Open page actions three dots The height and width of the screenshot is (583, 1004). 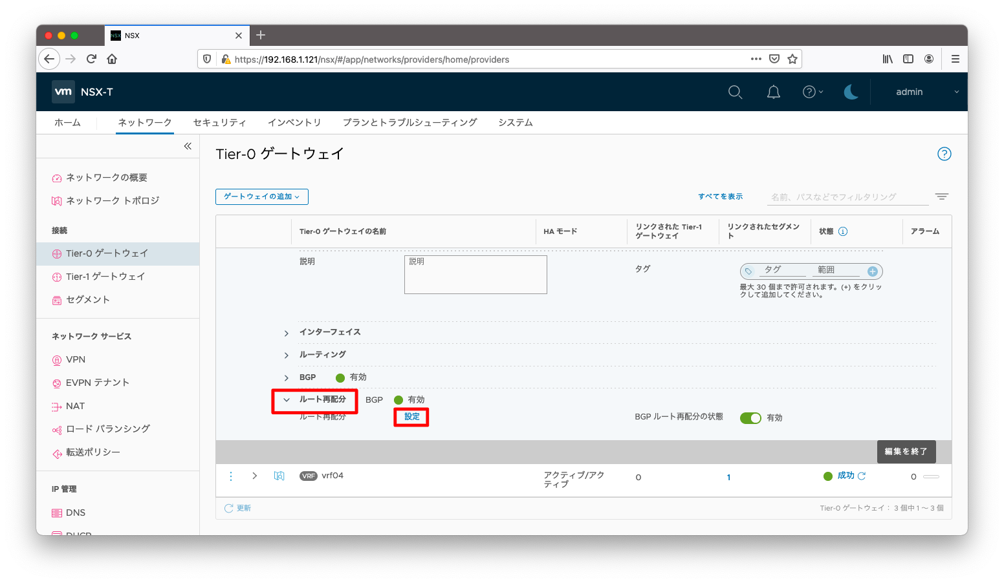756,59
